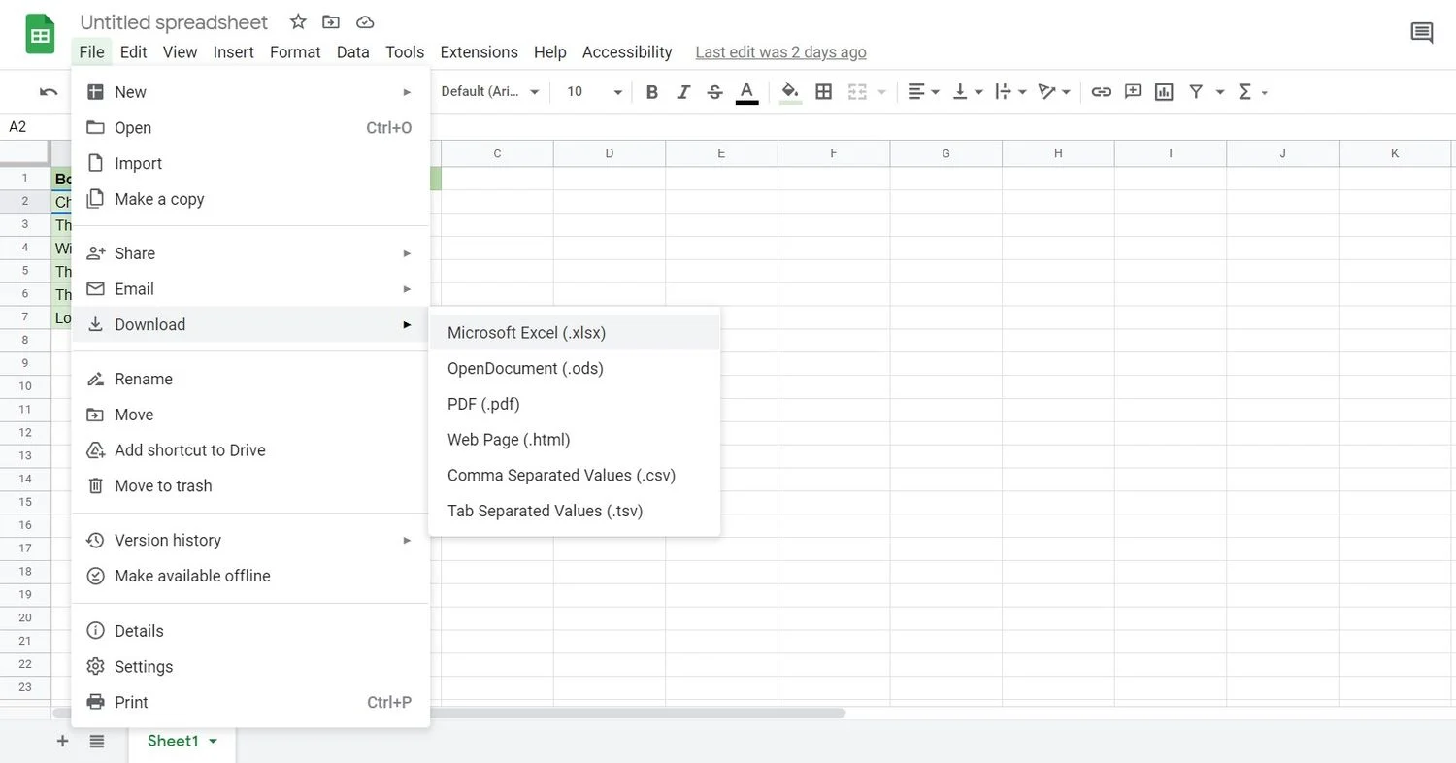The image size is (1456, 763).
Task: Expand the filter views dropdown arrow
Action: coord(1220,92)
